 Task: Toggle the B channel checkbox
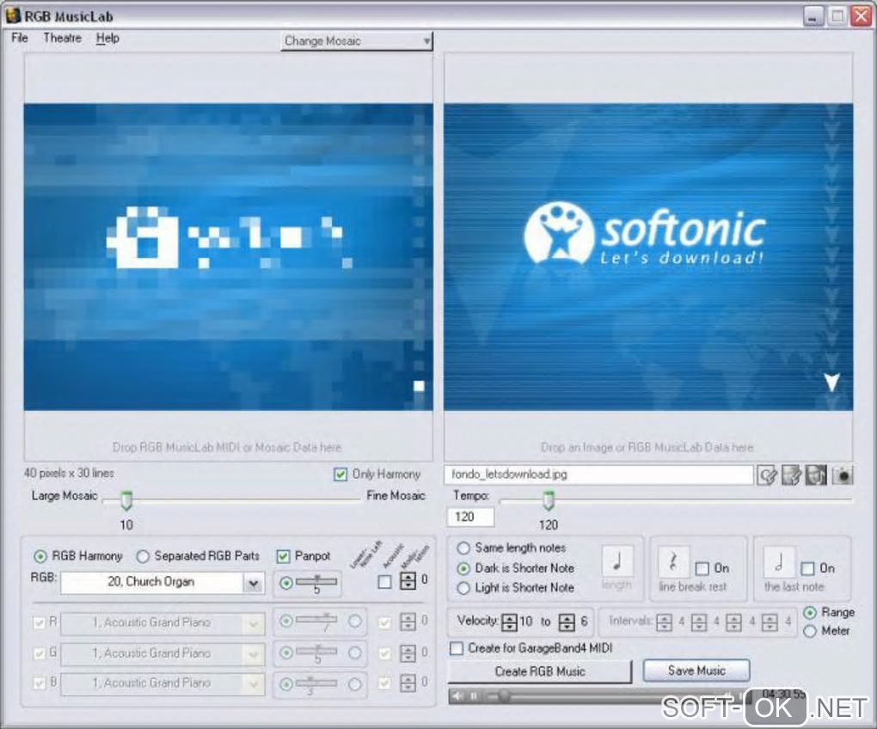[x=40, y=683]
